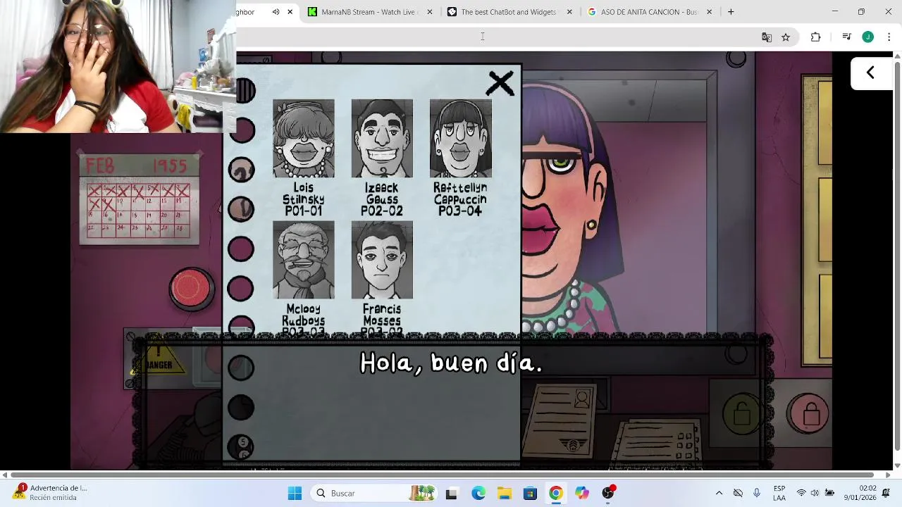Open File Explorer from the taskbar
Screen dimensions: 902x507
(505, 493)
